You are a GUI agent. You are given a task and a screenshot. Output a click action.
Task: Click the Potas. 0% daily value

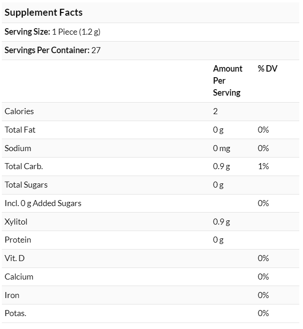point(263,313)
